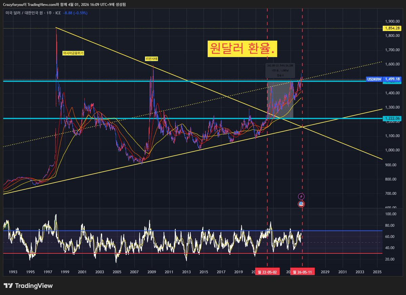Select the 아시아금융위기 text annotation
Screen dimensions: 406x295
click(73, 53)
